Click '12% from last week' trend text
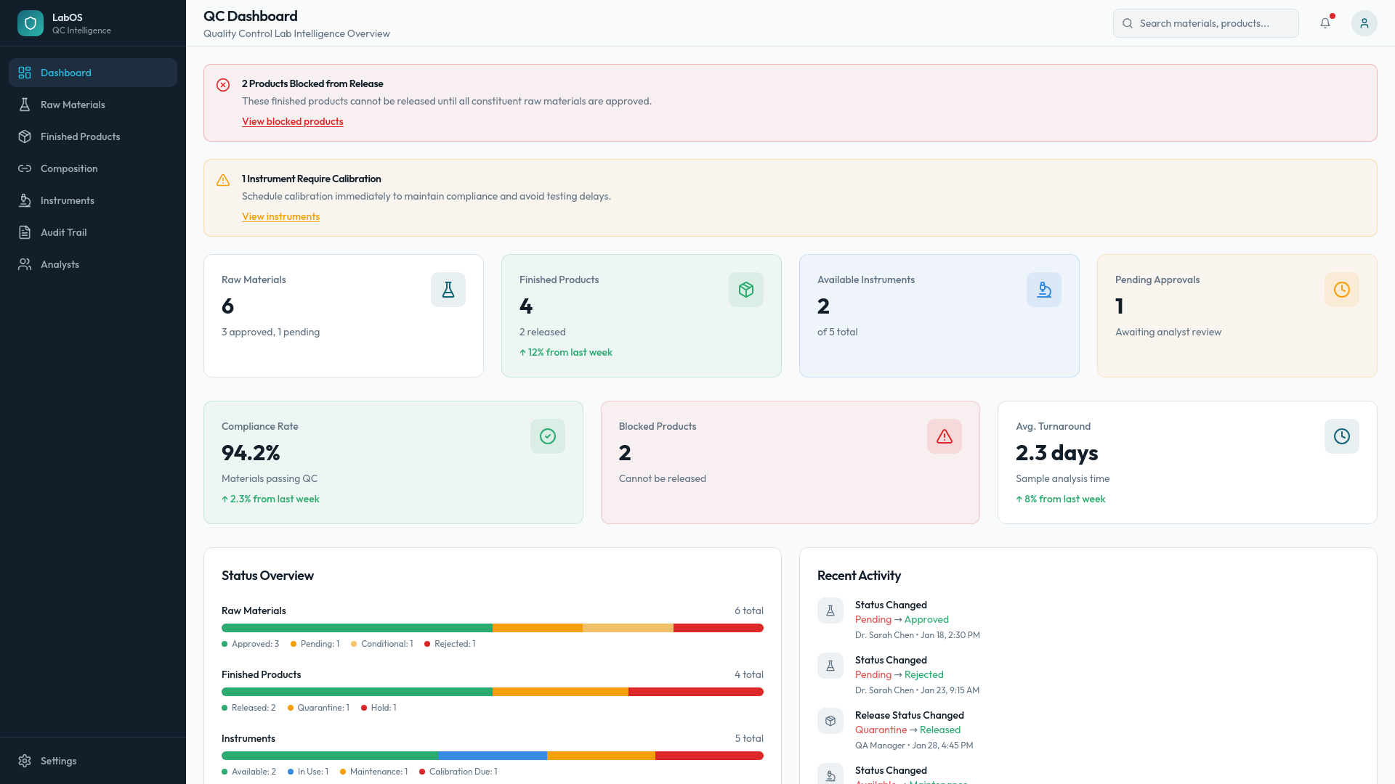Viewport: 1395px width, 784px height. (566, 352)
